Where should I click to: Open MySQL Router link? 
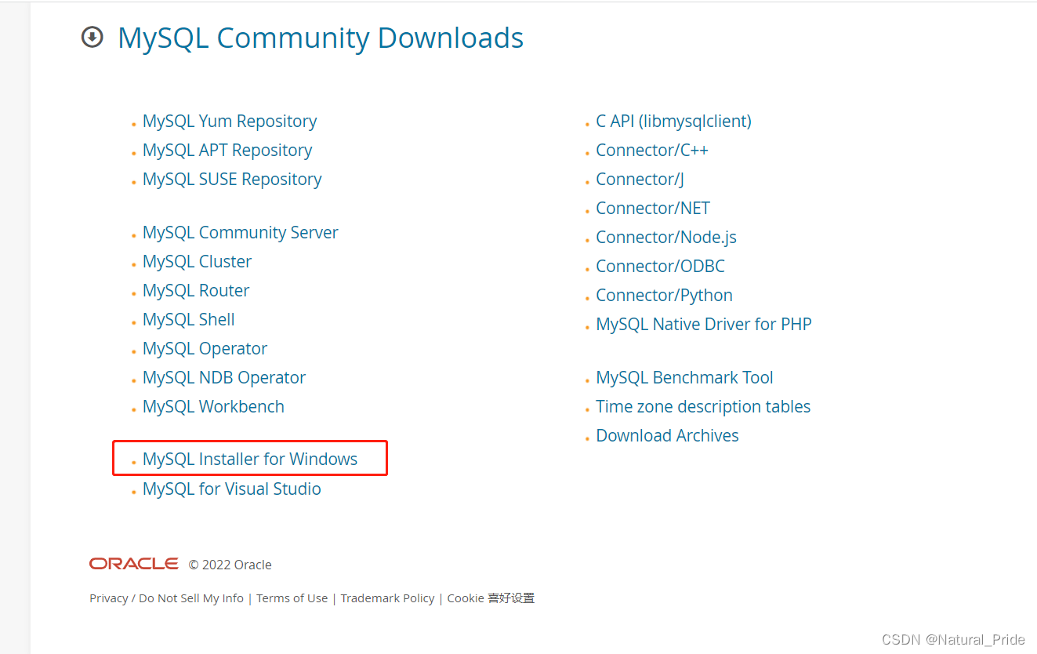(196, 291)
